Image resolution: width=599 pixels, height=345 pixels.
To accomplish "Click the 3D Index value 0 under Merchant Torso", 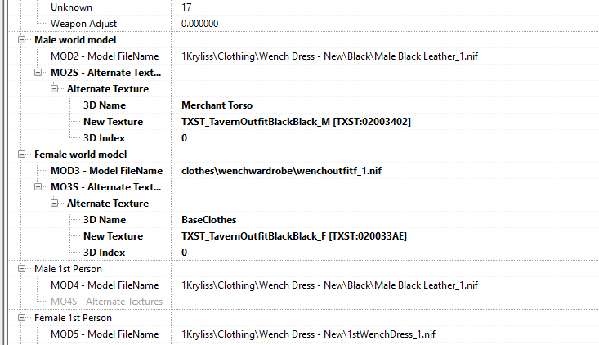I will [x=184, y=138].
